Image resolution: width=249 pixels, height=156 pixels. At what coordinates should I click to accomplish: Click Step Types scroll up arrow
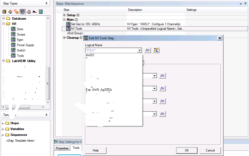tap(48, 18)
